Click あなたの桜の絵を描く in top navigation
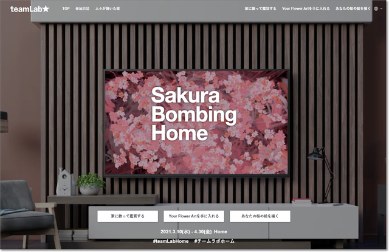Viewport: 389px width, 252px height. 353,9
